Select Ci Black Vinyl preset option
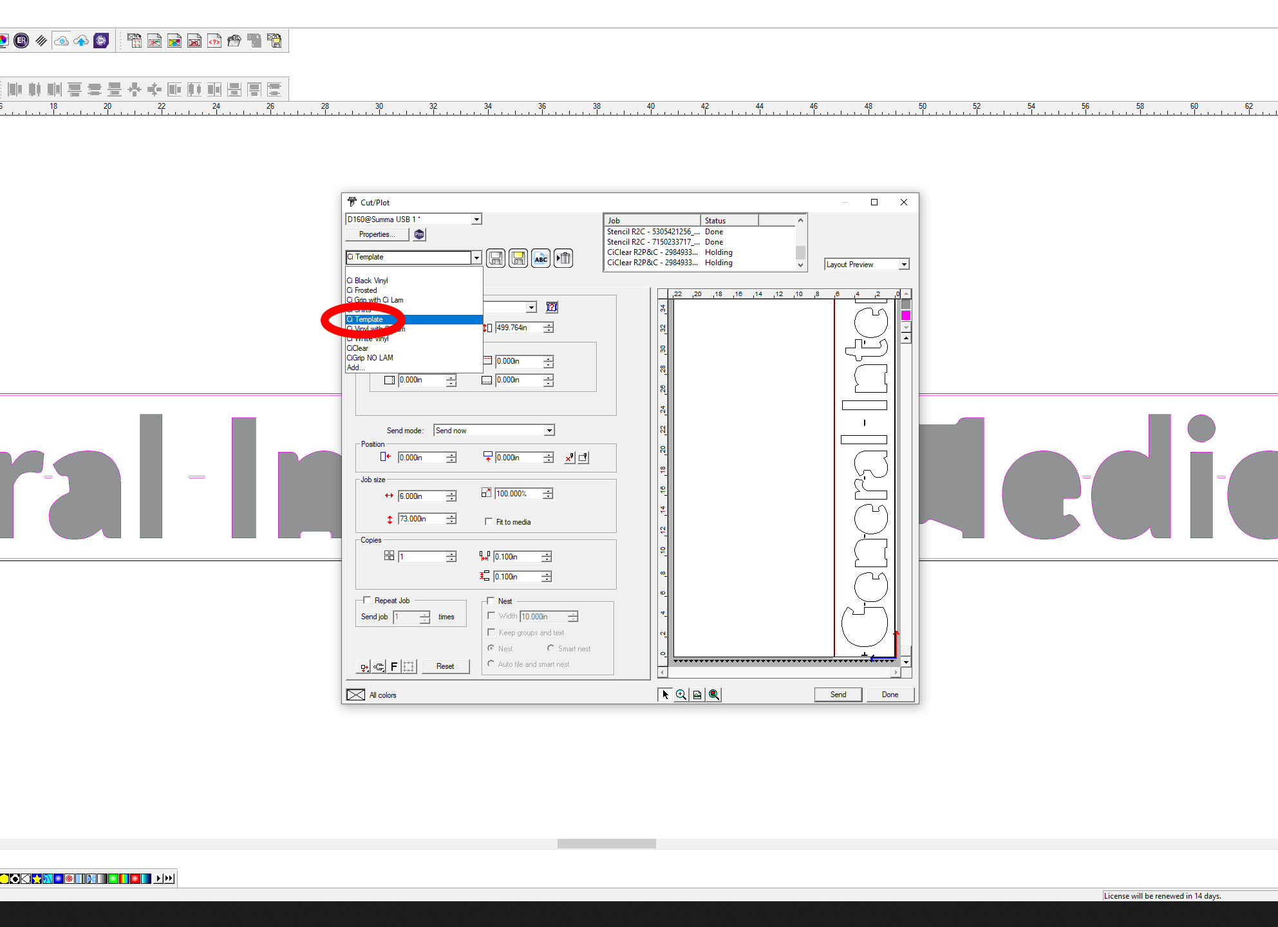Viewport: 1278px width, 927px height. point(368,281)
